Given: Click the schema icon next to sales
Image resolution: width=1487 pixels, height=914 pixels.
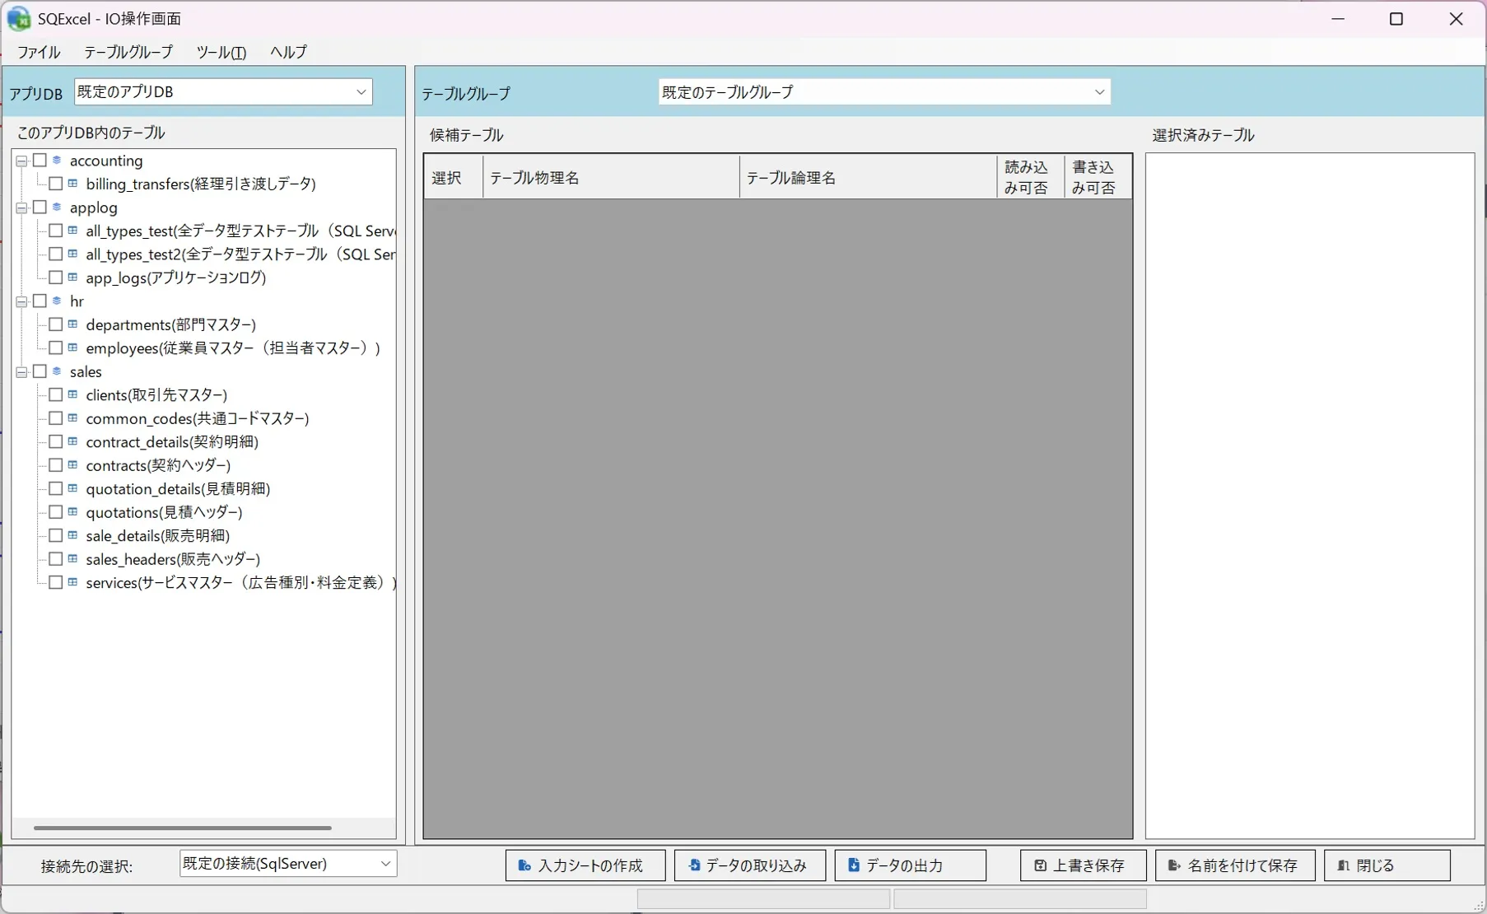Looking at the screenshot, I should (57, 371).
